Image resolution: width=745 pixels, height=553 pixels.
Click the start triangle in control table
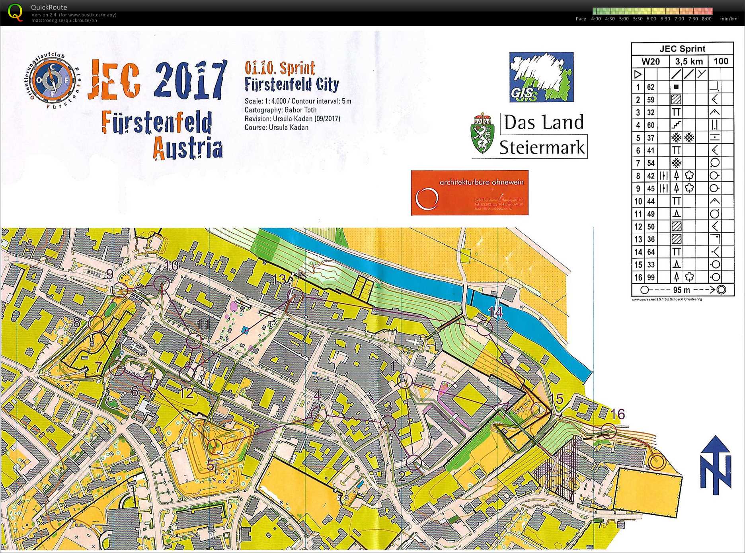[638, 74]
